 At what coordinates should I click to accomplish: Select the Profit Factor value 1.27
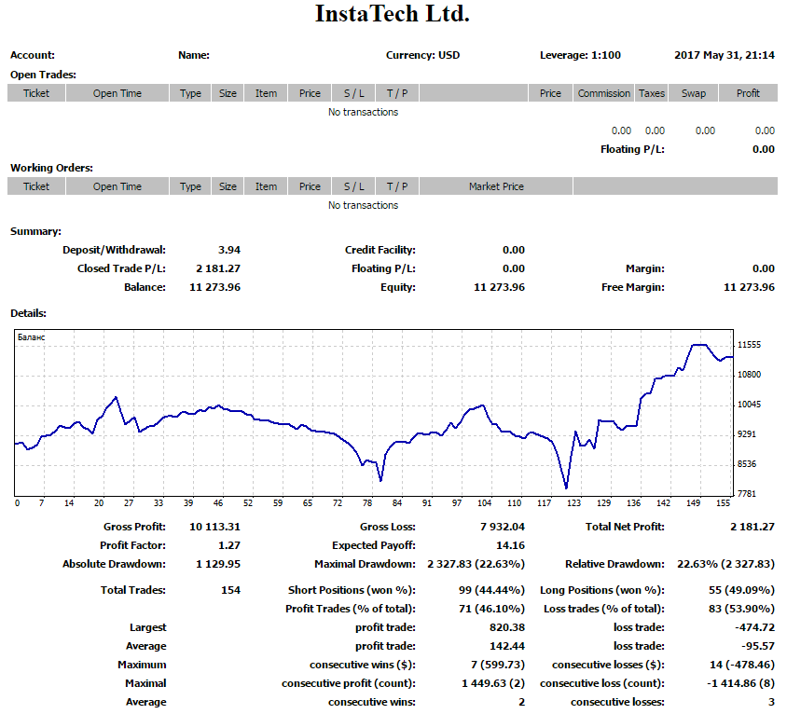228,545
